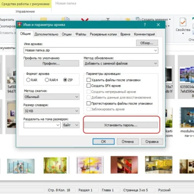Image resolution: width=194 pixels, height=194 pixels.
Task: Switch to the Опции tab
Action: point(67,34)
